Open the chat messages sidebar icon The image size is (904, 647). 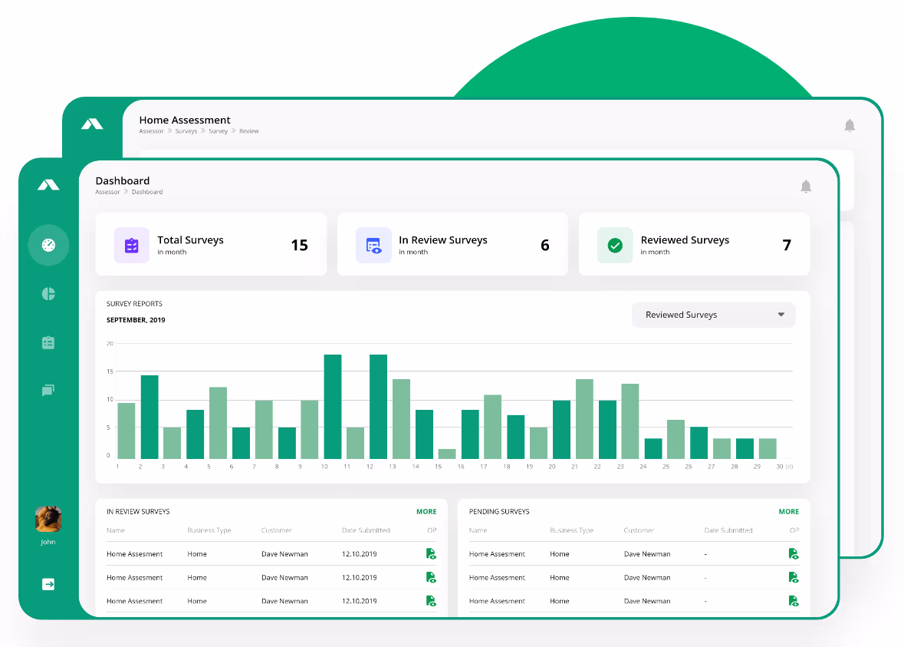coord(48,391)
